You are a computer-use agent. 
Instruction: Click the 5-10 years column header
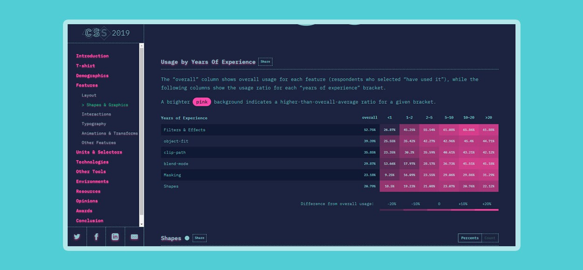449,118
